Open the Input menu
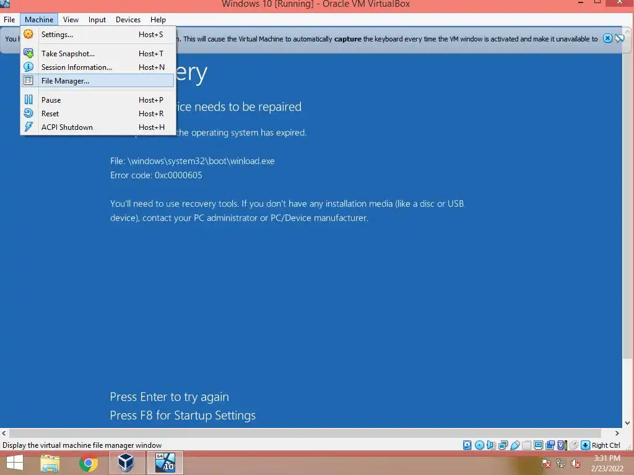 click(97, 19)
